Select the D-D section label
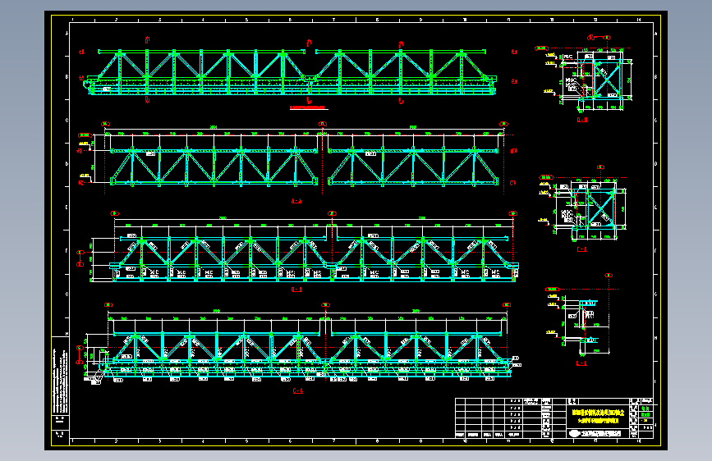 coord(582,120)
